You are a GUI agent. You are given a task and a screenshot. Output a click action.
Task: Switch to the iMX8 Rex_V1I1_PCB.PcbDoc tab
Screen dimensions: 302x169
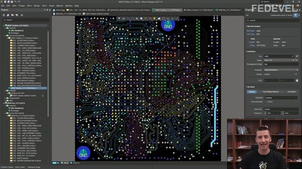tap(228, 10)
